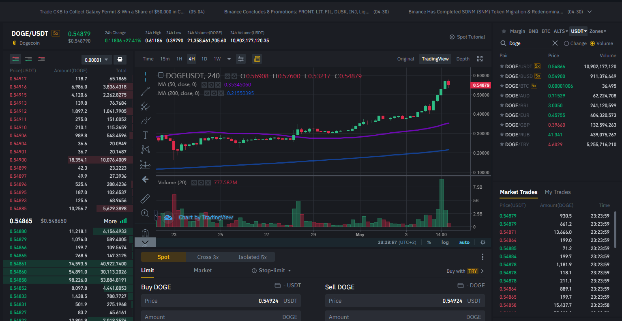Viewport: 622px width, 321px height.
Task: Remove the MA 200 indicator
Action: point(221,93)
